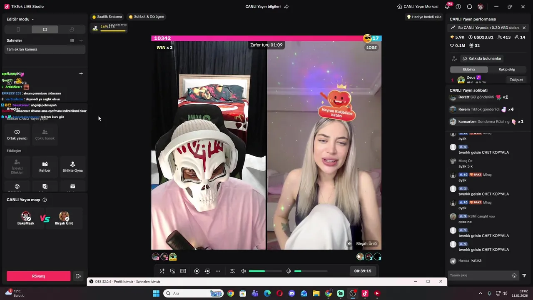Click Katkıda bulunanlar button

click(482, 59)
